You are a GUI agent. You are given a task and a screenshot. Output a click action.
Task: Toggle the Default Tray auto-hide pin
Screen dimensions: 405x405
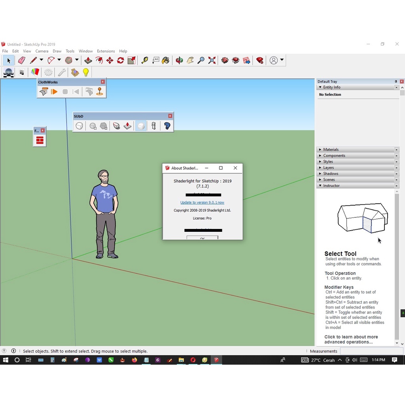[x=396, y=81]
